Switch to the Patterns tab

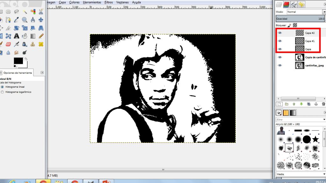286,113
